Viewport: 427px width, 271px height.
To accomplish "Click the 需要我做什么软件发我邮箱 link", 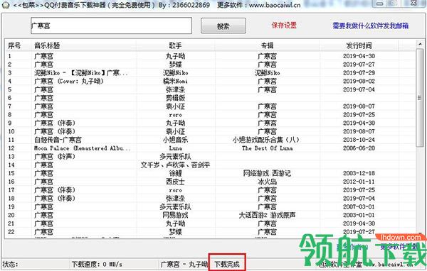I will coord(370,26).
